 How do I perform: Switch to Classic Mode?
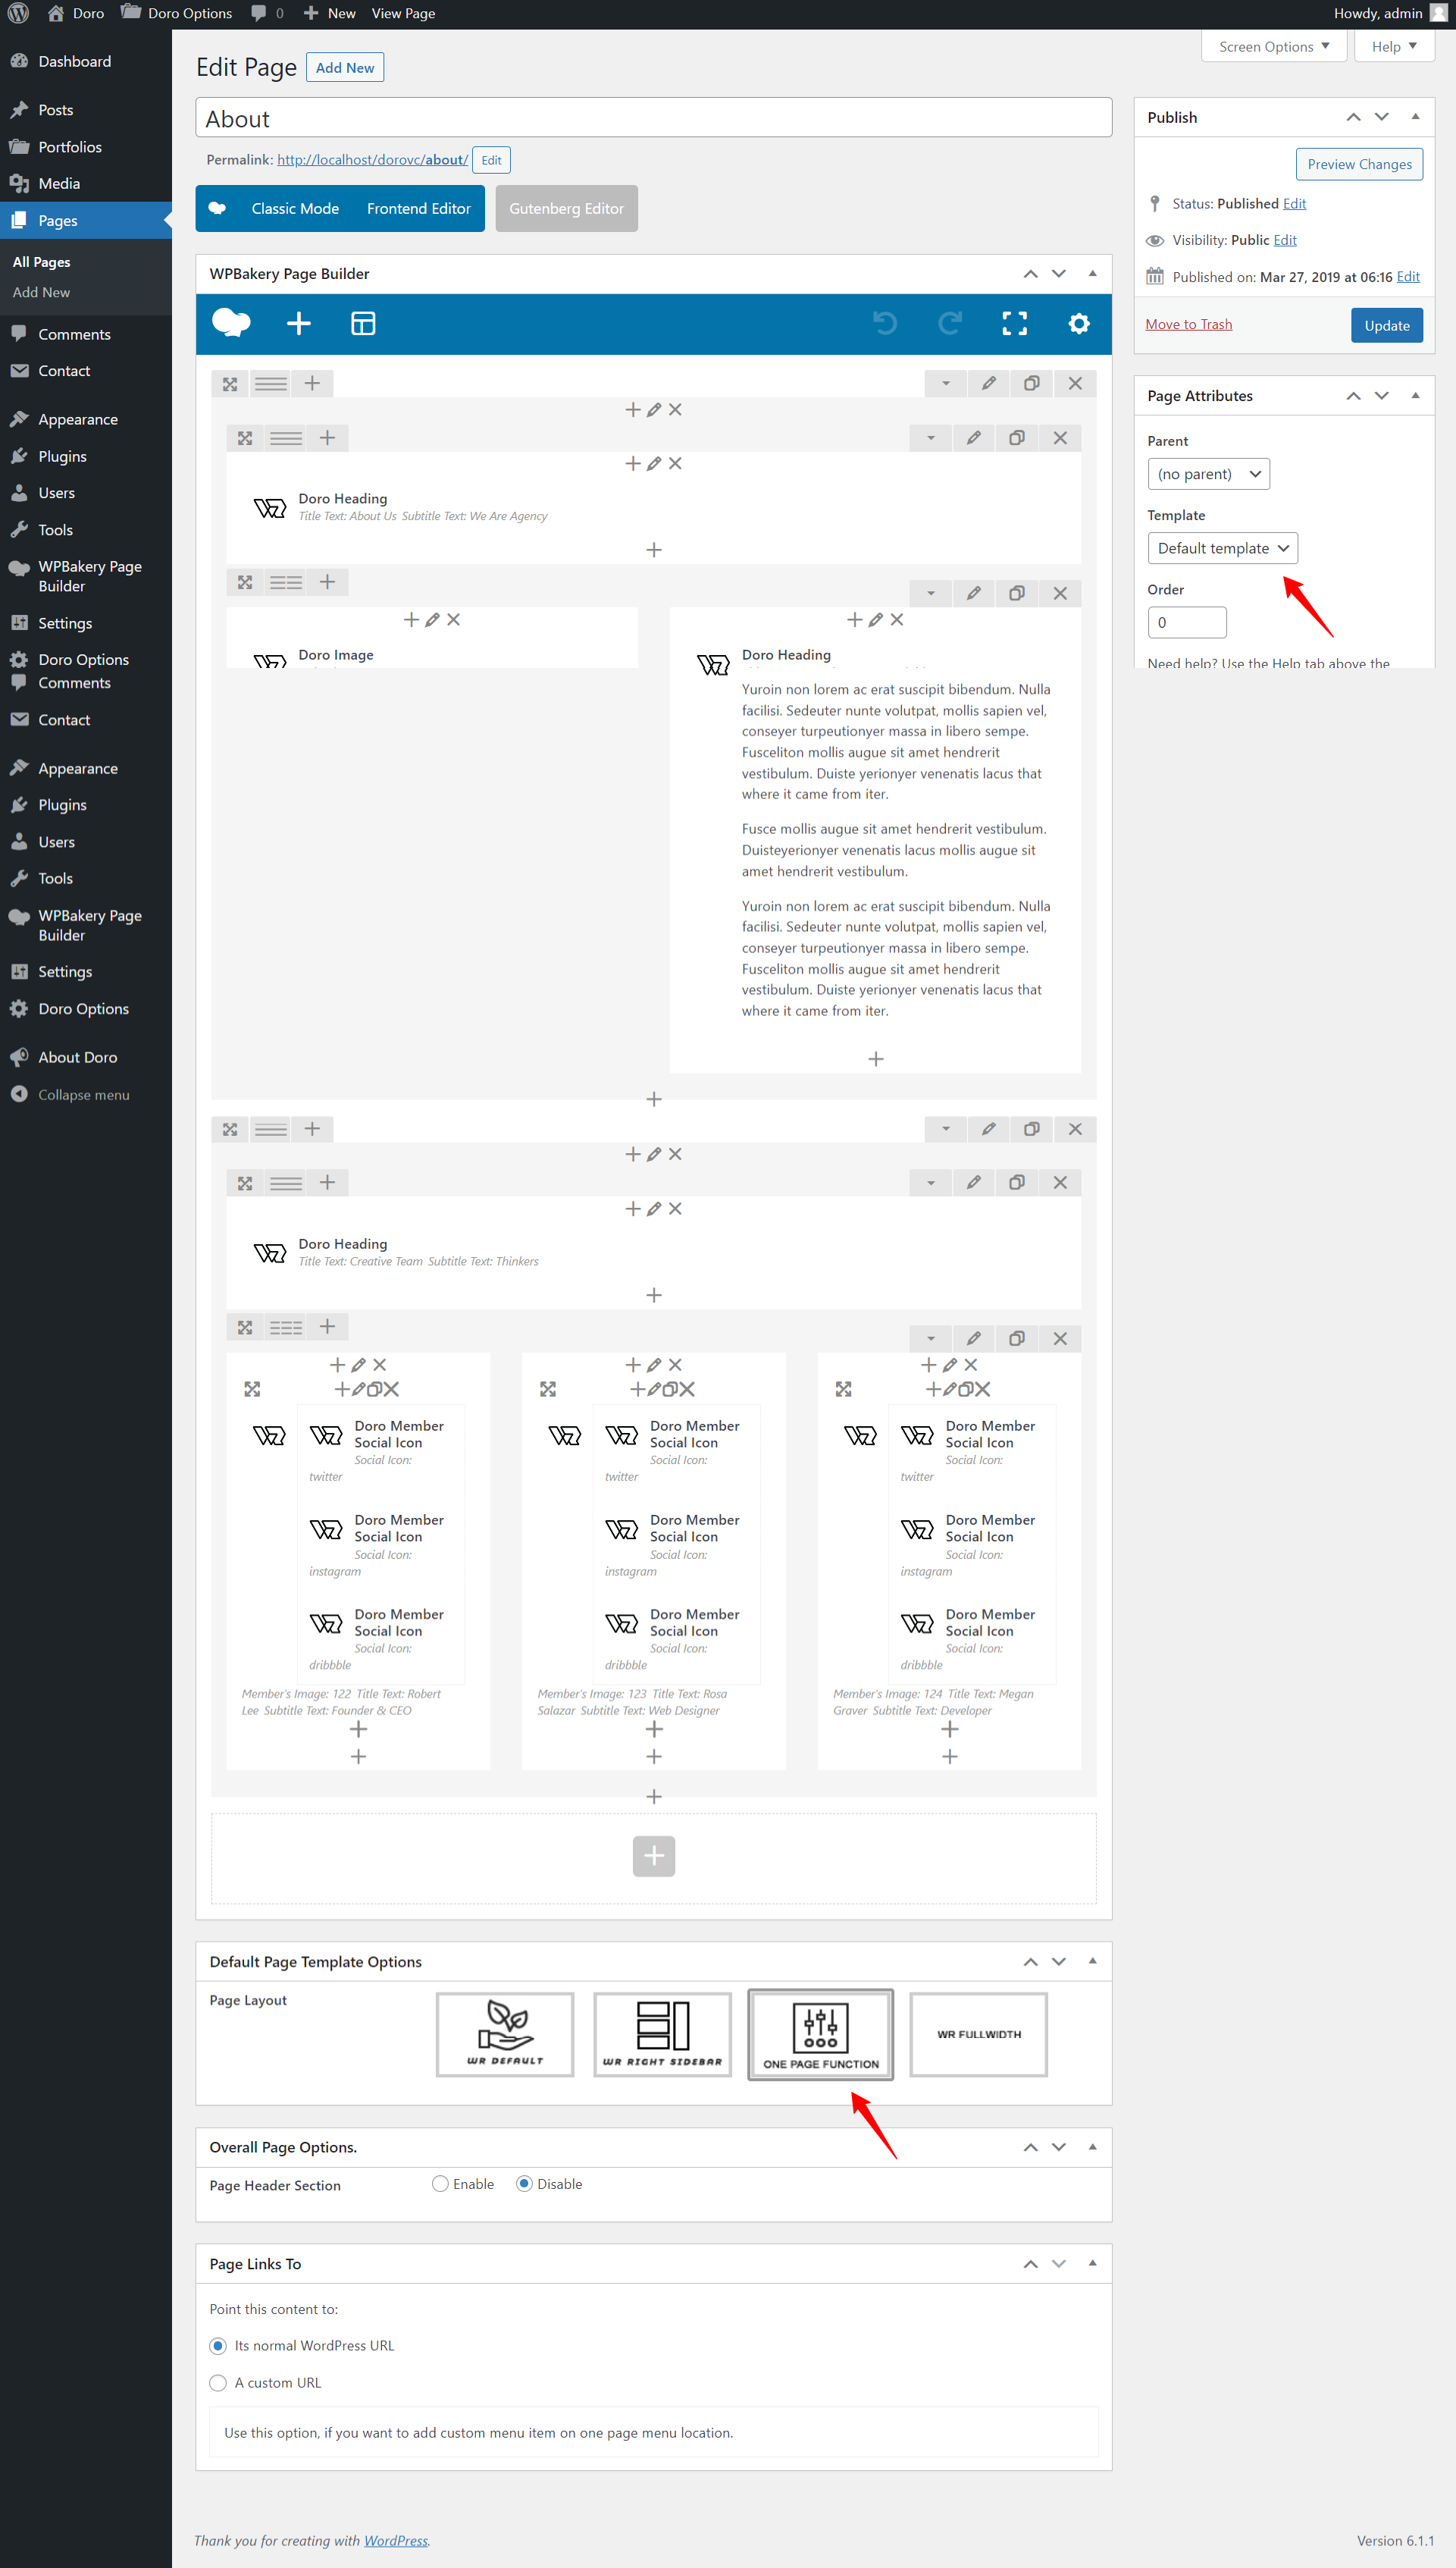295,209
